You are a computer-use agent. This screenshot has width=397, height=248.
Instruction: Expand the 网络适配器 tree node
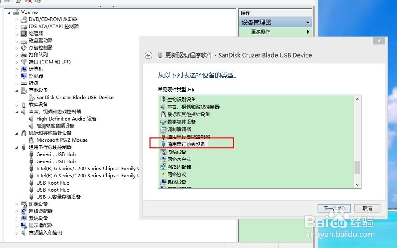[17, 211]
